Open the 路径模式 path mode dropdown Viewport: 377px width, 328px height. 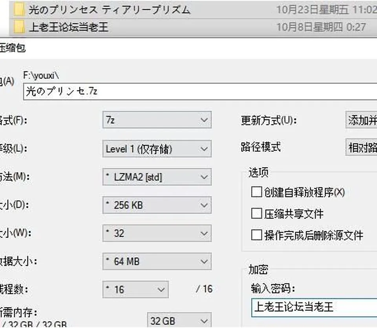[x=361, y=147]
